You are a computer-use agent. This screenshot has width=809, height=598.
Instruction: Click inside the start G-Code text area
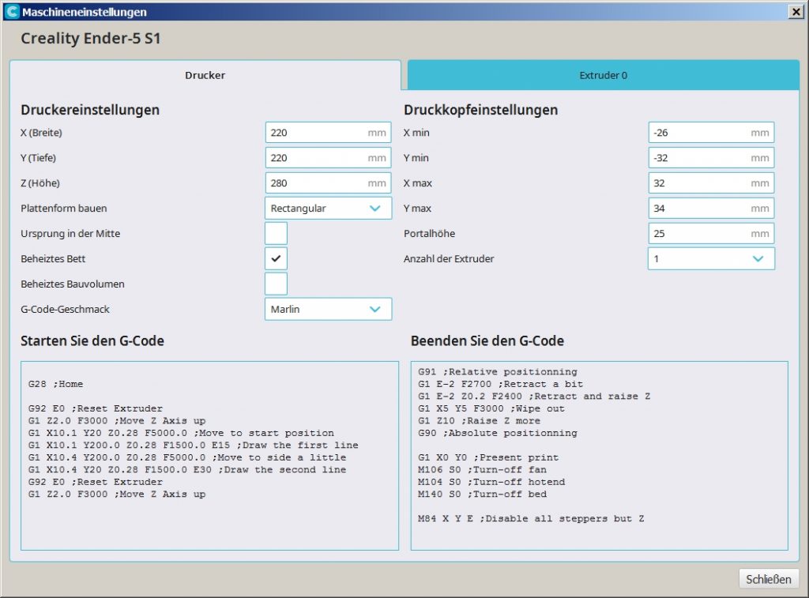point(209,456)
